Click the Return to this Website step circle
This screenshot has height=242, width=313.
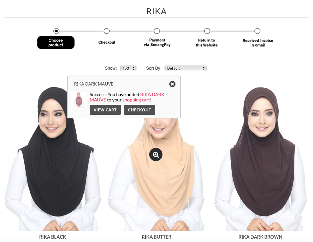tap(207, 31)
